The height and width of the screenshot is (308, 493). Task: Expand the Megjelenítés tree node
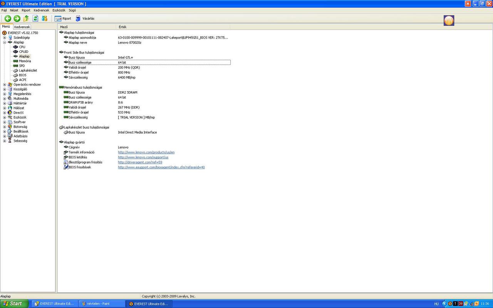5,94
